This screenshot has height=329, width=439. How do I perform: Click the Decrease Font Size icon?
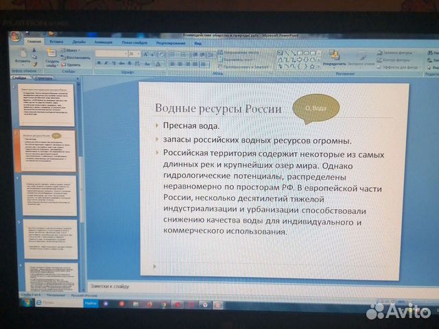pyautogui.click(x=153, y=54)
